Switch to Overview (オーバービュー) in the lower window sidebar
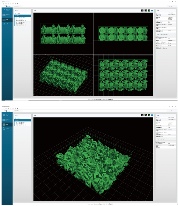Viewport: 178px width, 206px height. tap(4, 115)
